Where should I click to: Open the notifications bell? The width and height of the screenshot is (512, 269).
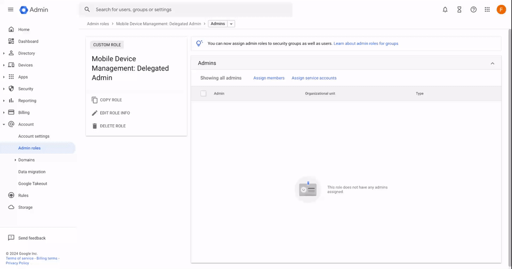[445, 10]
